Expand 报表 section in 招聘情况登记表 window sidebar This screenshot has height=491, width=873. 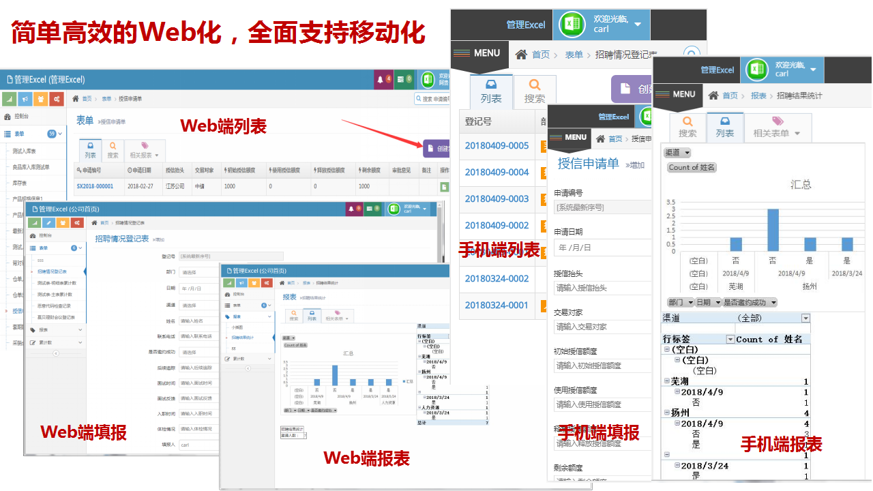pos(55,329)
